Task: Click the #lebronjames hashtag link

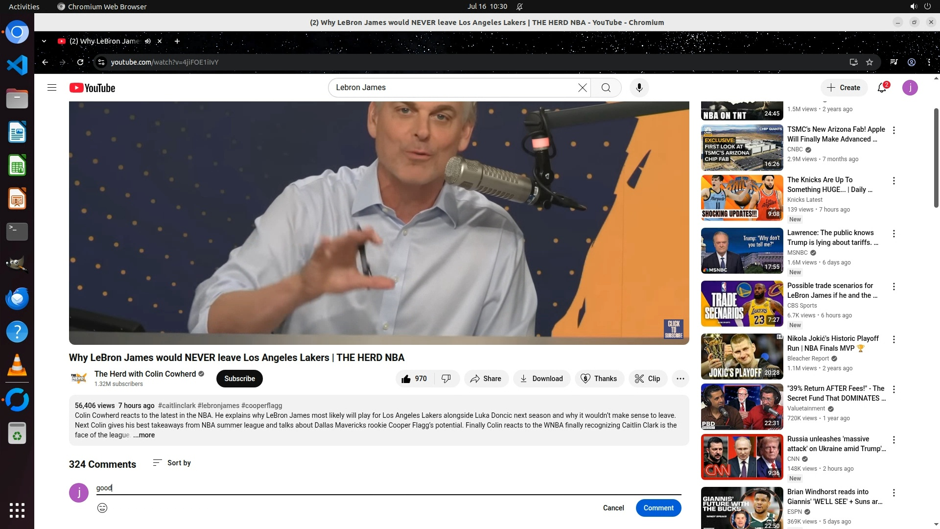Action: click(218, 406)
